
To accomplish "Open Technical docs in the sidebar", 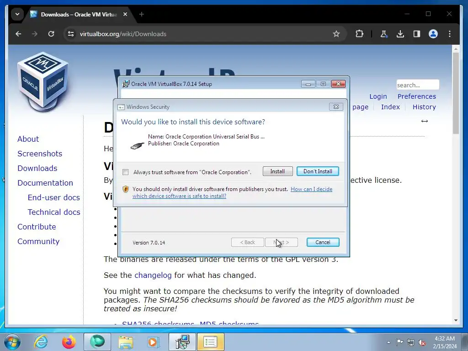I will pyautogui.click(x=54, y=212).
